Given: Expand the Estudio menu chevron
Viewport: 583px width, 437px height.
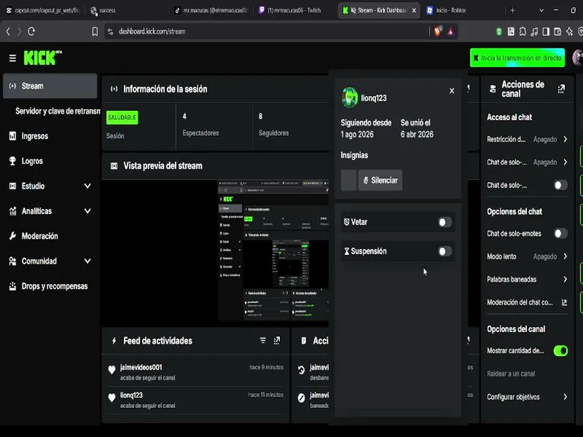Looking at the screenshot, I should point(87,186).
